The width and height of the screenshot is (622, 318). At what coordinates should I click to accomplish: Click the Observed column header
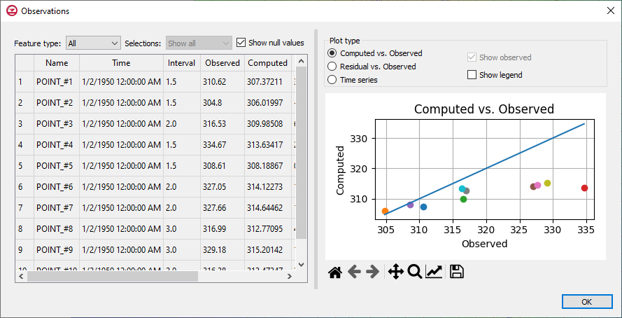click(x=222, y=63)
